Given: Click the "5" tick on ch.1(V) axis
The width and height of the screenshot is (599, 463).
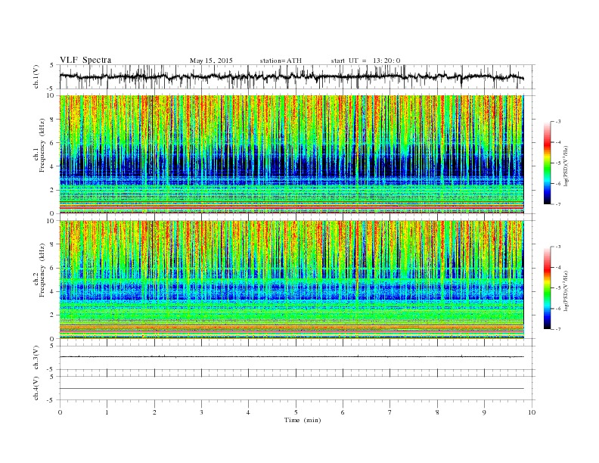Looking at the screenshot, I should (53, 65).
